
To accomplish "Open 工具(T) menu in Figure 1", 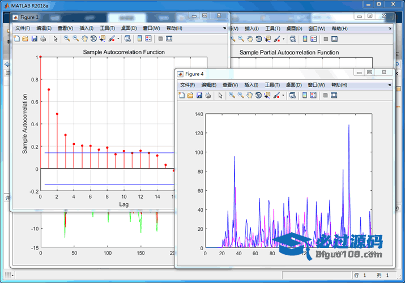I will pos(108,28).
